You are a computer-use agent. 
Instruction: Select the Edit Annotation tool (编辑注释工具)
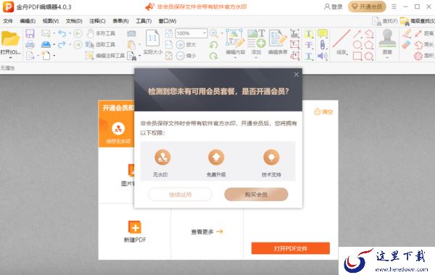pyautogui.click(x=105, y=56)
